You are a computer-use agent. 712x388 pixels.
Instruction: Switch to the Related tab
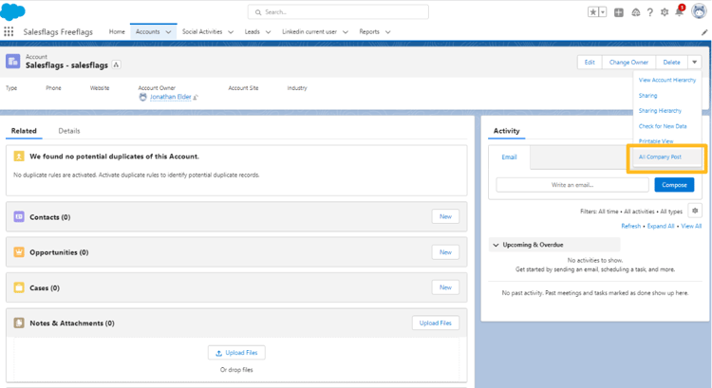(x=24, y=131)
